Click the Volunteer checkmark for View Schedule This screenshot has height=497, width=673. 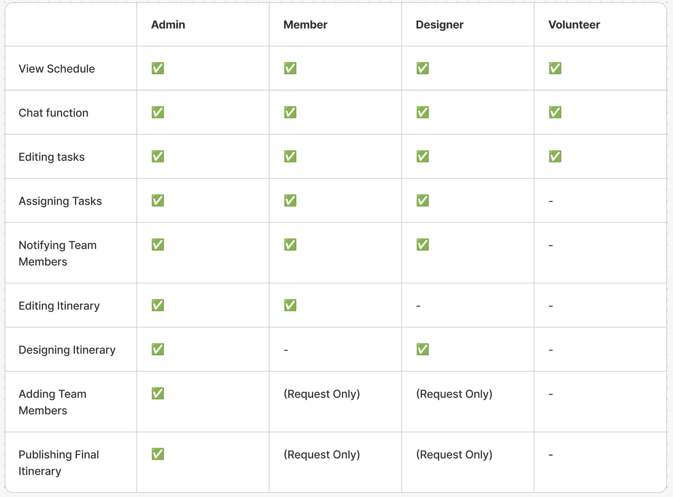555,68
